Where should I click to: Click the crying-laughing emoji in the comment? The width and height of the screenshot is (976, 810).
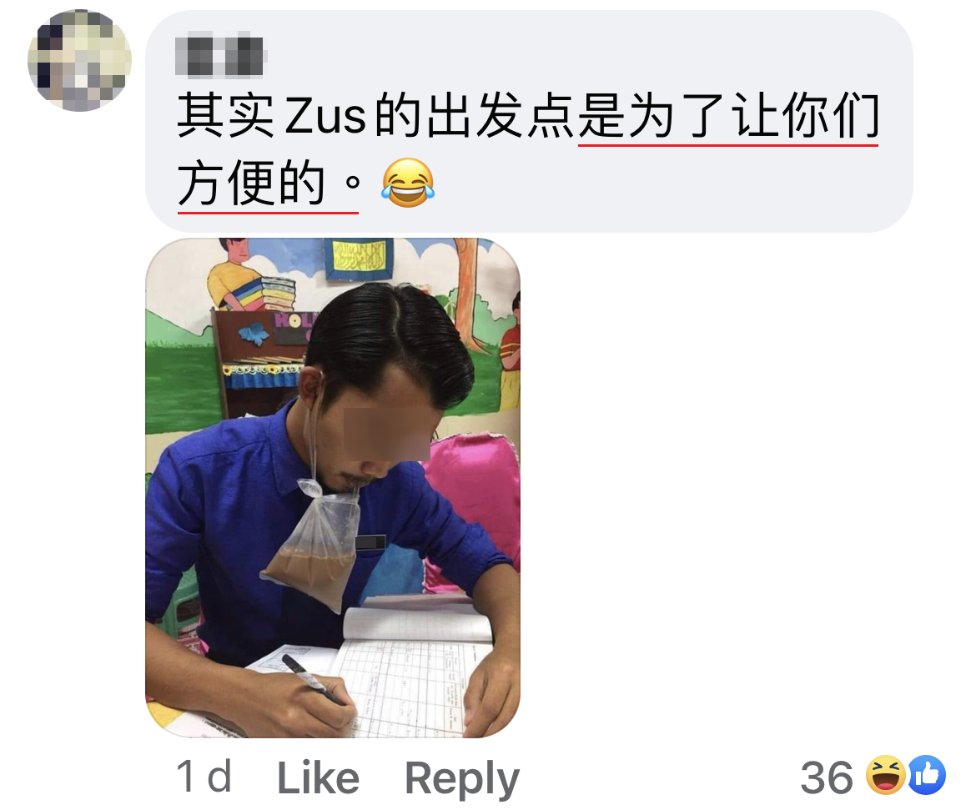click(x=408, y=183)
